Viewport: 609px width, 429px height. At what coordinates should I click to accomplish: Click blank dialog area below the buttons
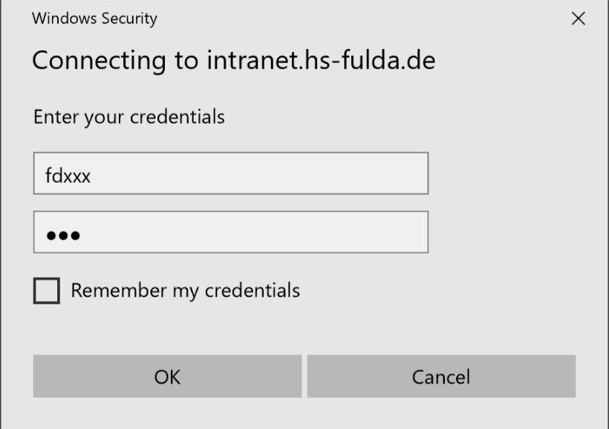tap(304, 414)
